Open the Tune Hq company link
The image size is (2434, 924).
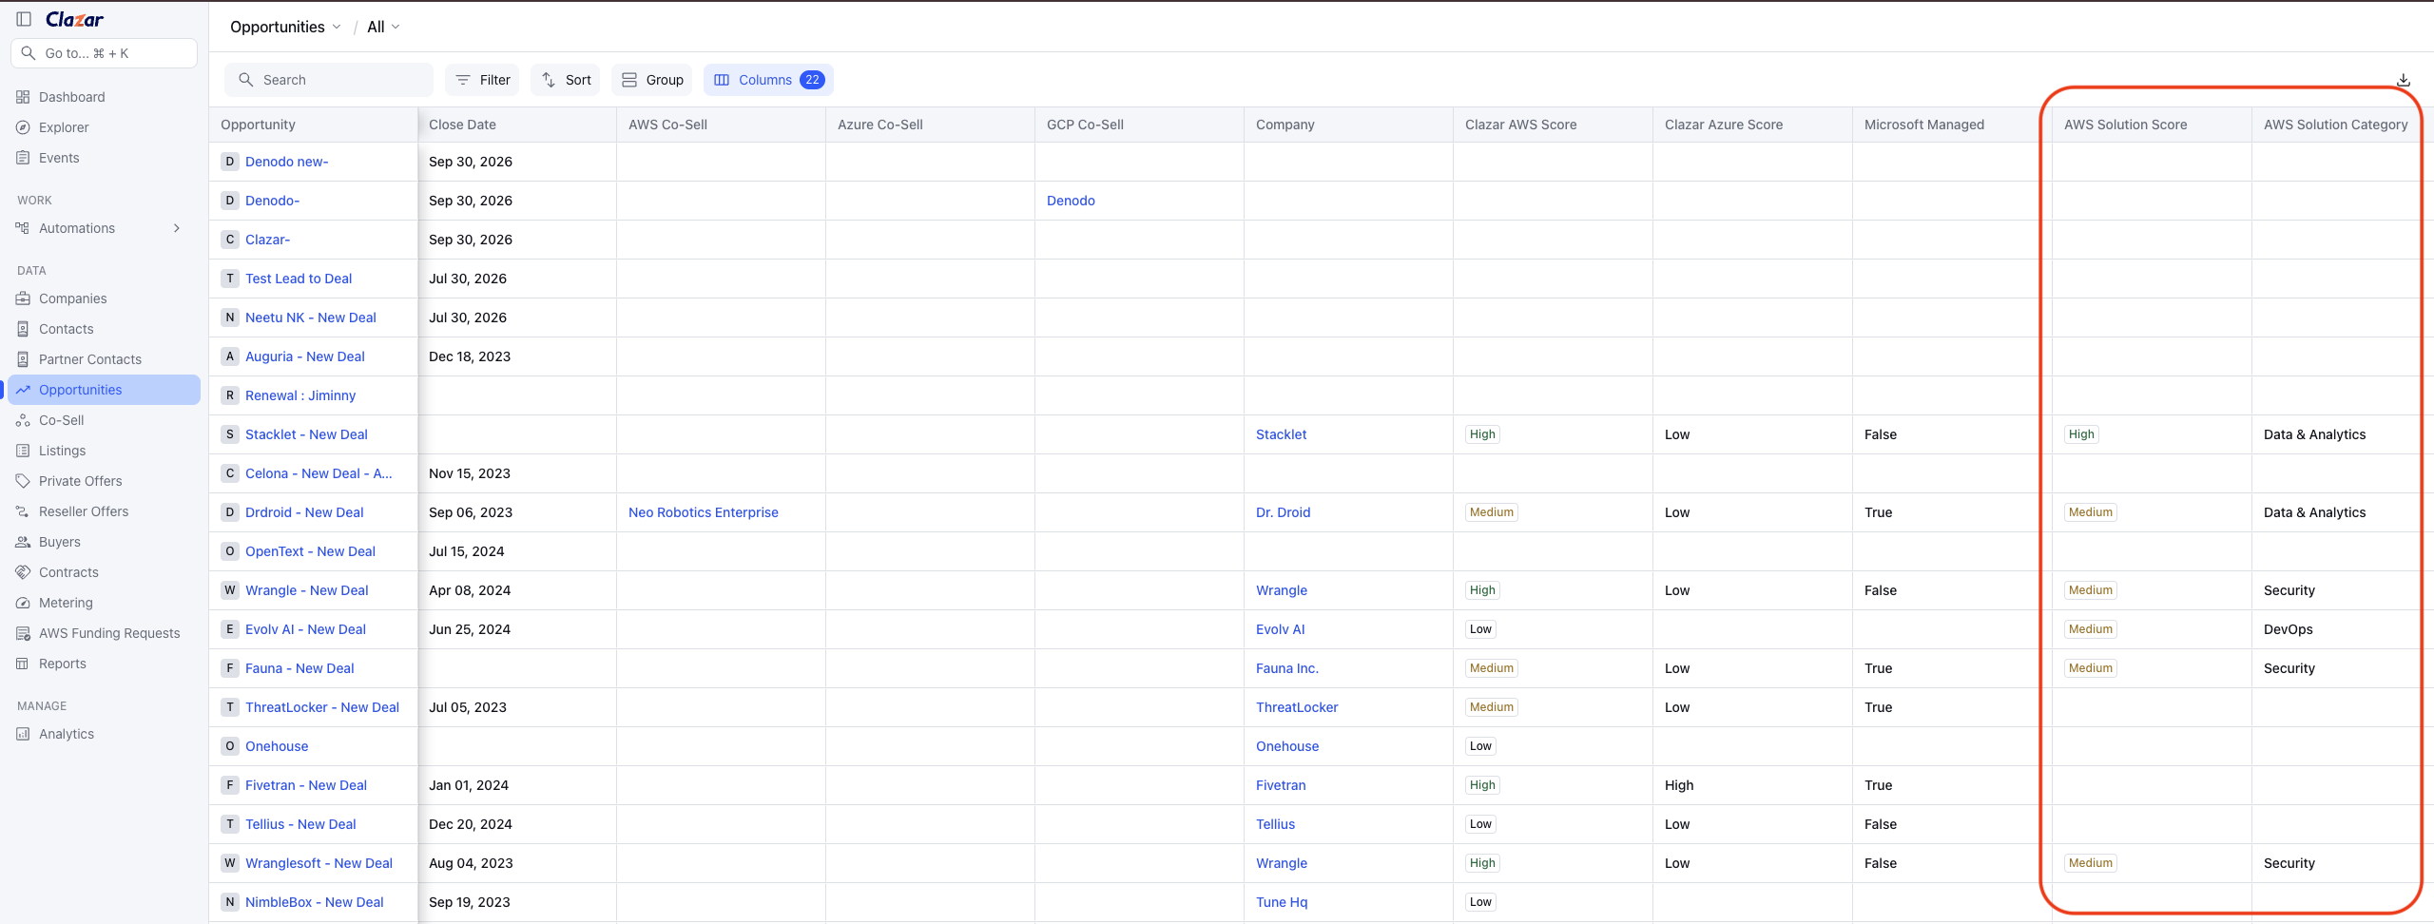point(1282,902)
